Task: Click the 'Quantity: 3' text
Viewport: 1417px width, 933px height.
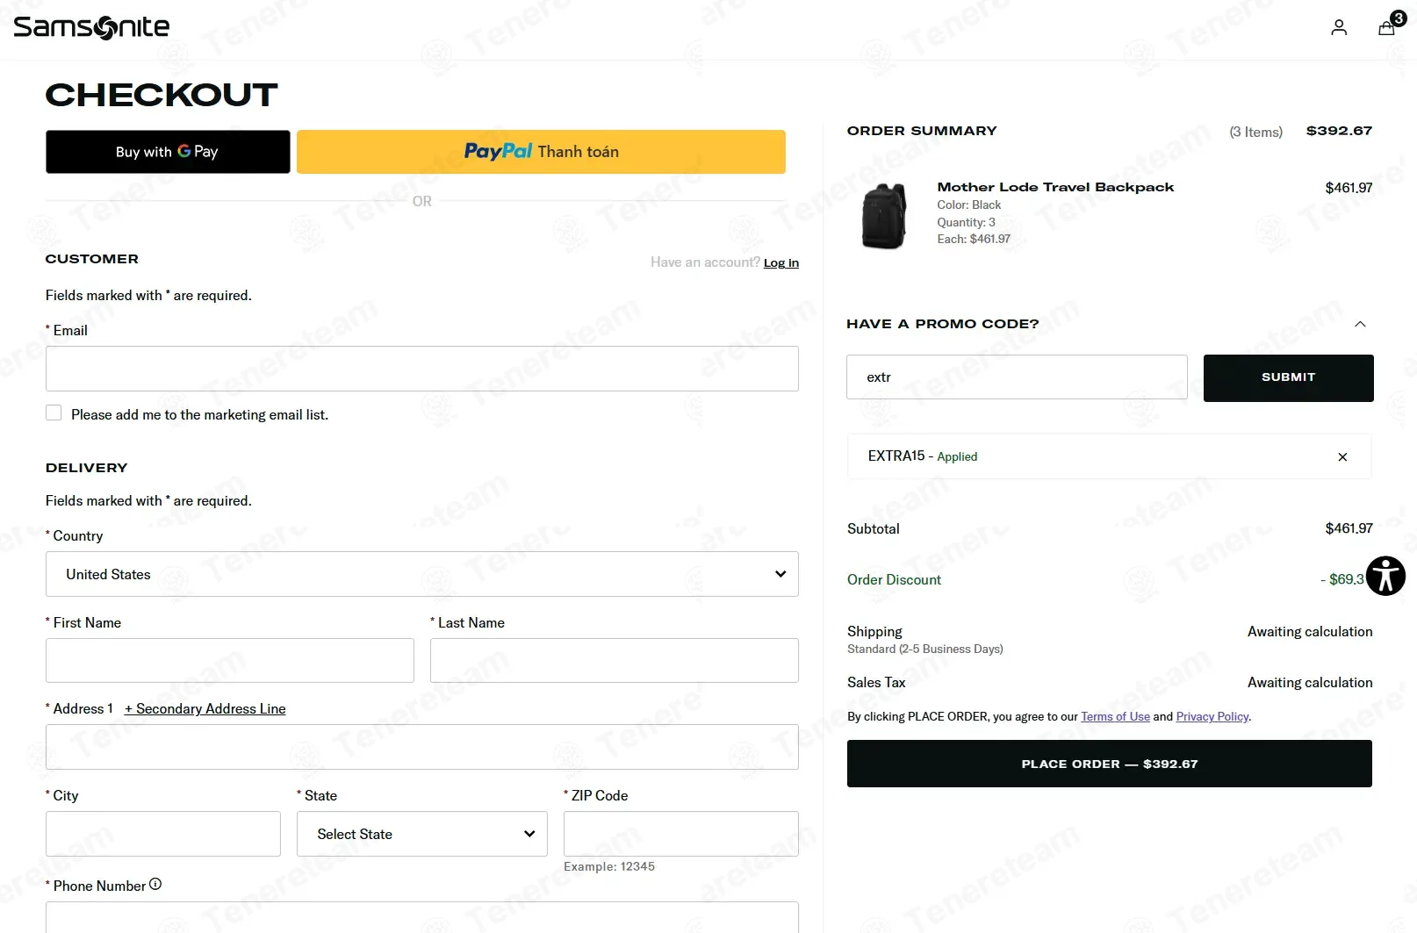Action: (x=966, y=223)
